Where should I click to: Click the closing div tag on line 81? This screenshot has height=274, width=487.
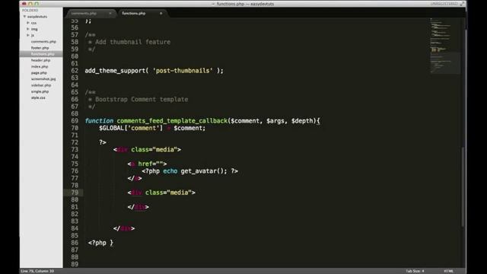point(138,207)
